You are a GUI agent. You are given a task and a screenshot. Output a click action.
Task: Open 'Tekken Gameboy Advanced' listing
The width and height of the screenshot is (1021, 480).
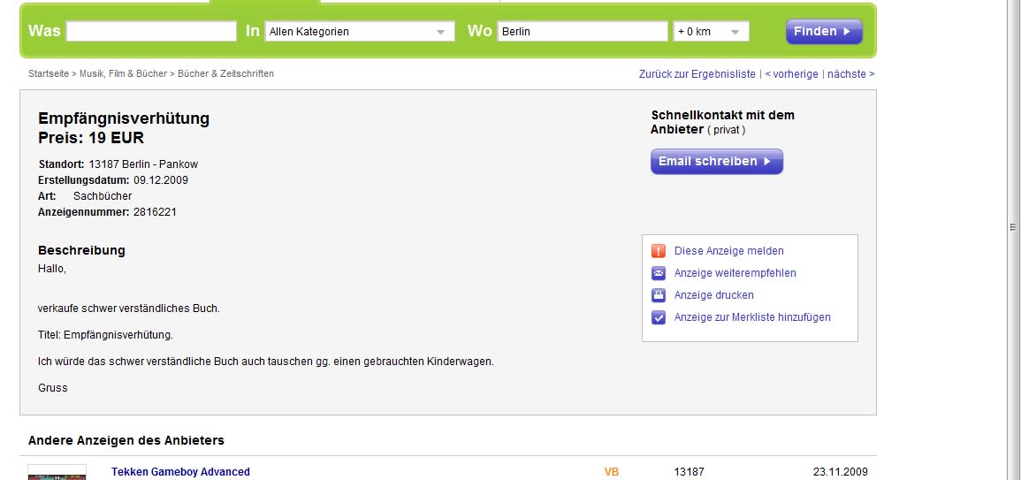[180, 472]
